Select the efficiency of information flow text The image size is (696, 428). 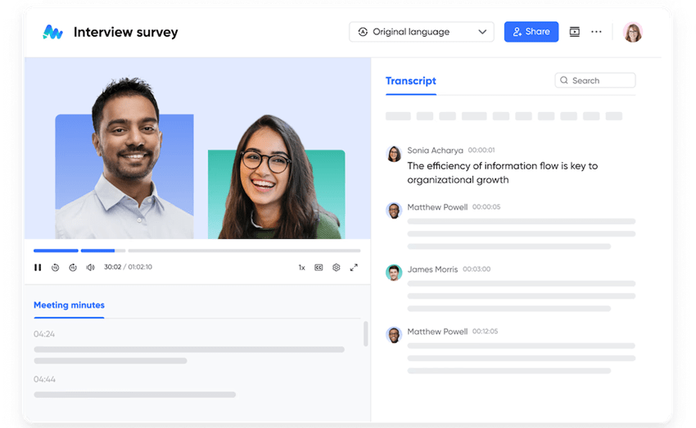(503, 173)
